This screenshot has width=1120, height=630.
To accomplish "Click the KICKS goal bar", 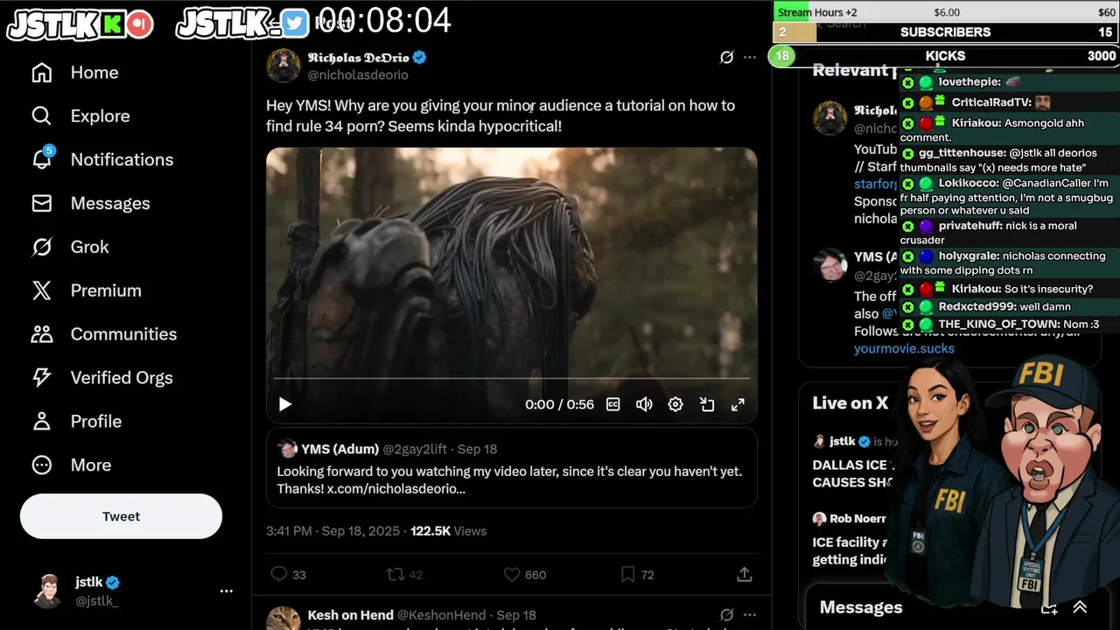I will (x=945, y=56).
